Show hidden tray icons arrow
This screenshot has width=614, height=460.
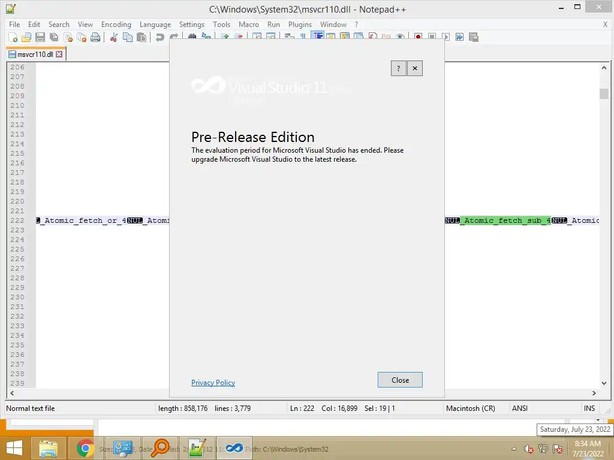pyautogui.click(x=514, y=449)
